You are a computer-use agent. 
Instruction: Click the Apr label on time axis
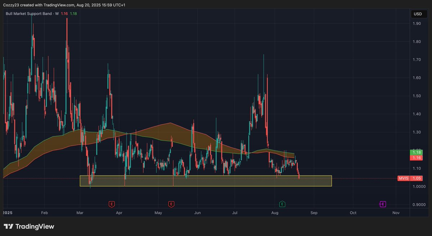119,213
